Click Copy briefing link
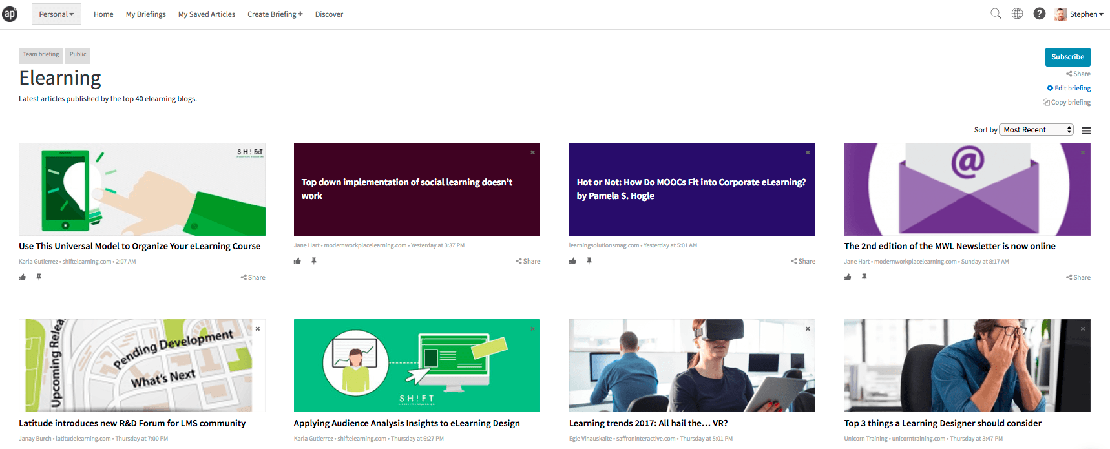Viewport: 1110px width, 449px height. [1067, 102]
